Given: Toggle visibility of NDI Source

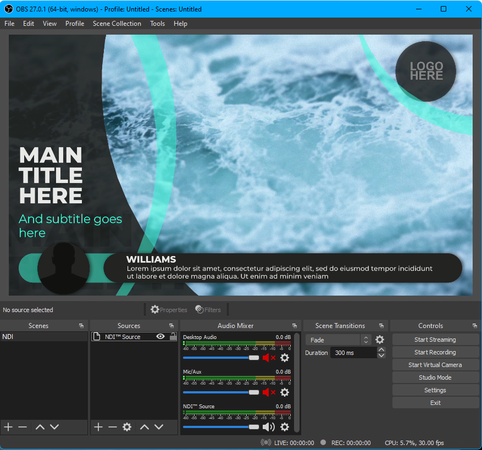Looking at the screenshot, I should [x=160, y=337].
